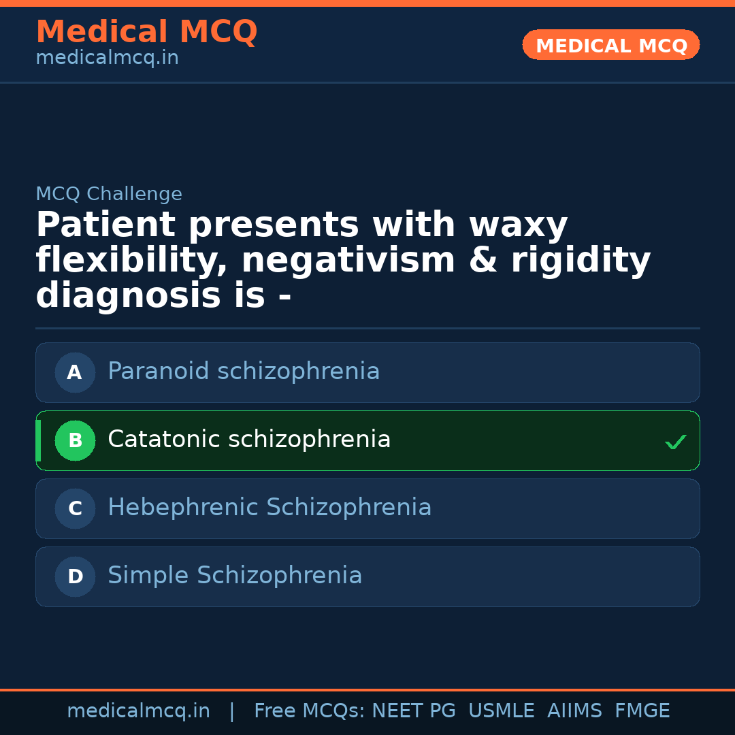Screen dimensions: 735x735
Task: Choose the Catatonic schizophrenia answer text
Action: coord(249,440)
